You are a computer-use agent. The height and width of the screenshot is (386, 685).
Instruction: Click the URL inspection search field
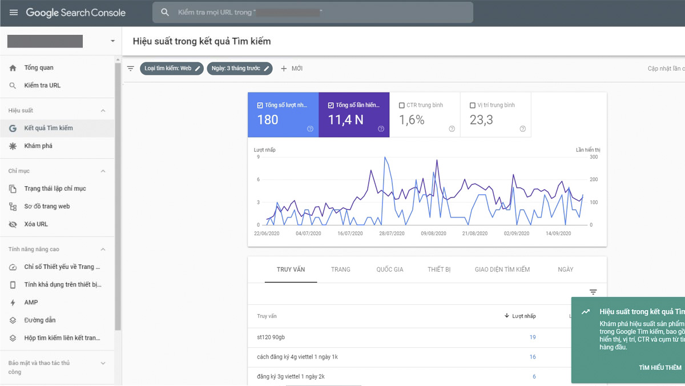[x=313, y=12]
